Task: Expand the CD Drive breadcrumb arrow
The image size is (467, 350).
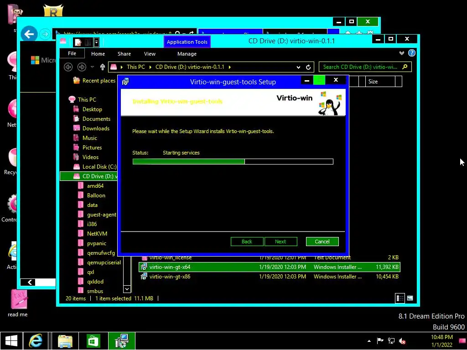Action: (x=230, y=67)
